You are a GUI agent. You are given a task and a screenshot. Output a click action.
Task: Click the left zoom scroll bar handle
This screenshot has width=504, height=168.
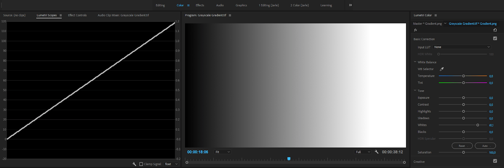187,162
